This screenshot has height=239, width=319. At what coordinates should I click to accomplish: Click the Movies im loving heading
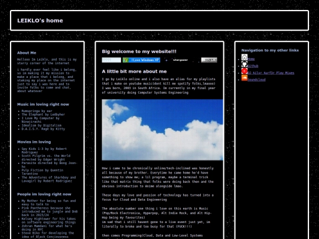[x=34, y=142]
